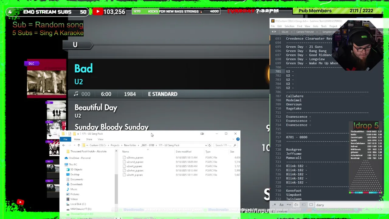The height and width of the screenshot is (219, 389).
Task: Click '_0601 - 0700' in the address breadcrumb
Action: (x=148, y=145)
